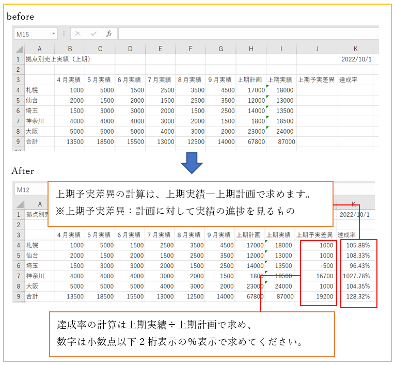Click the cell showing 1027.78%
Viewport: 395px width, 365px height.
tap(356, 276)
